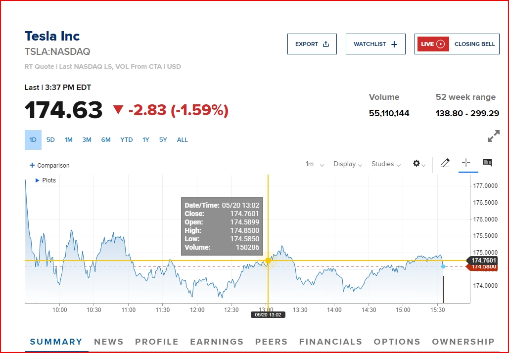Click the Export share icon
This screenshot has width=509, height=353.
[x=326, y=44]
